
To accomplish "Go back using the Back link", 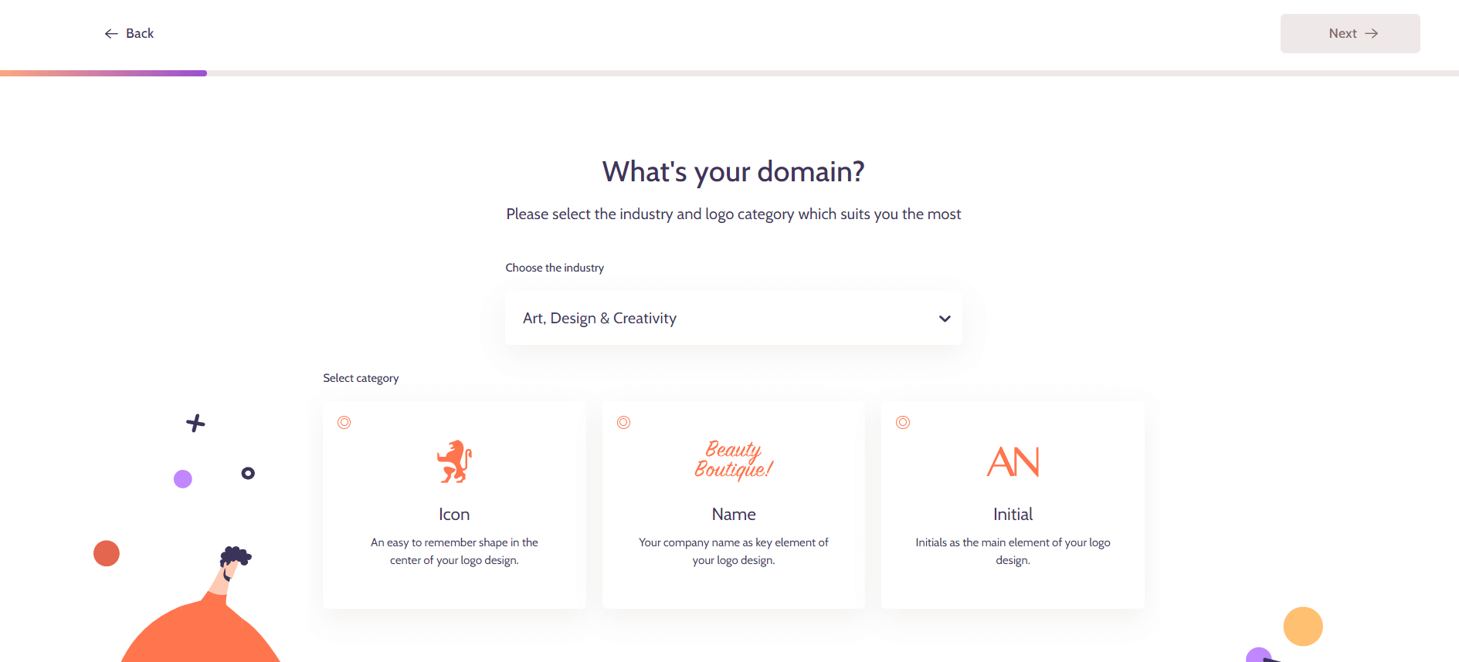I will [x=139, y=34].
